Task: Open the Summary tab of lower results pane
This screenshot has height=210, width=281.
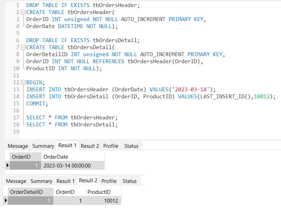Action: tap(41, 181)
